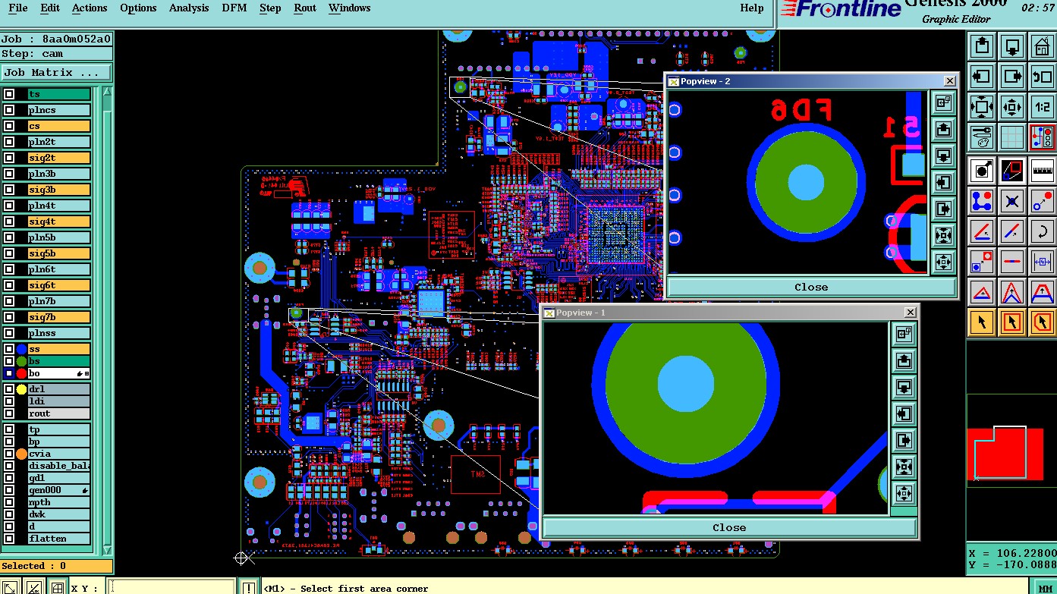The image size is (1057, 594).
Task: Click the pan right view icon
Action: tap(1012, 77)
